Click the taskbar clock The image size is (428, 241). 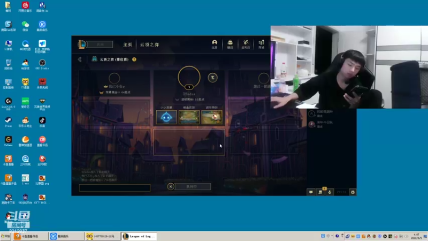point(416,236)
